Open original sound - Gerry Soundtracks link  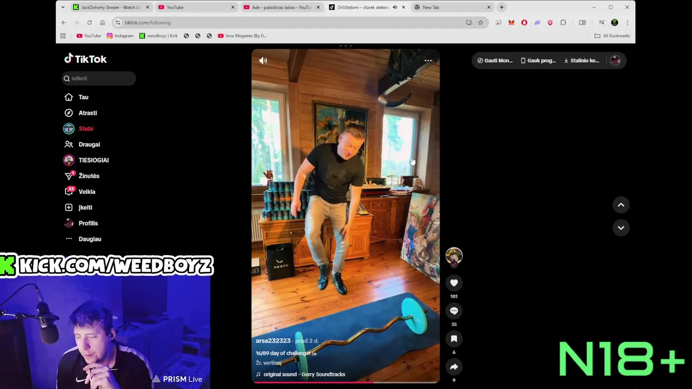[304, 374]
